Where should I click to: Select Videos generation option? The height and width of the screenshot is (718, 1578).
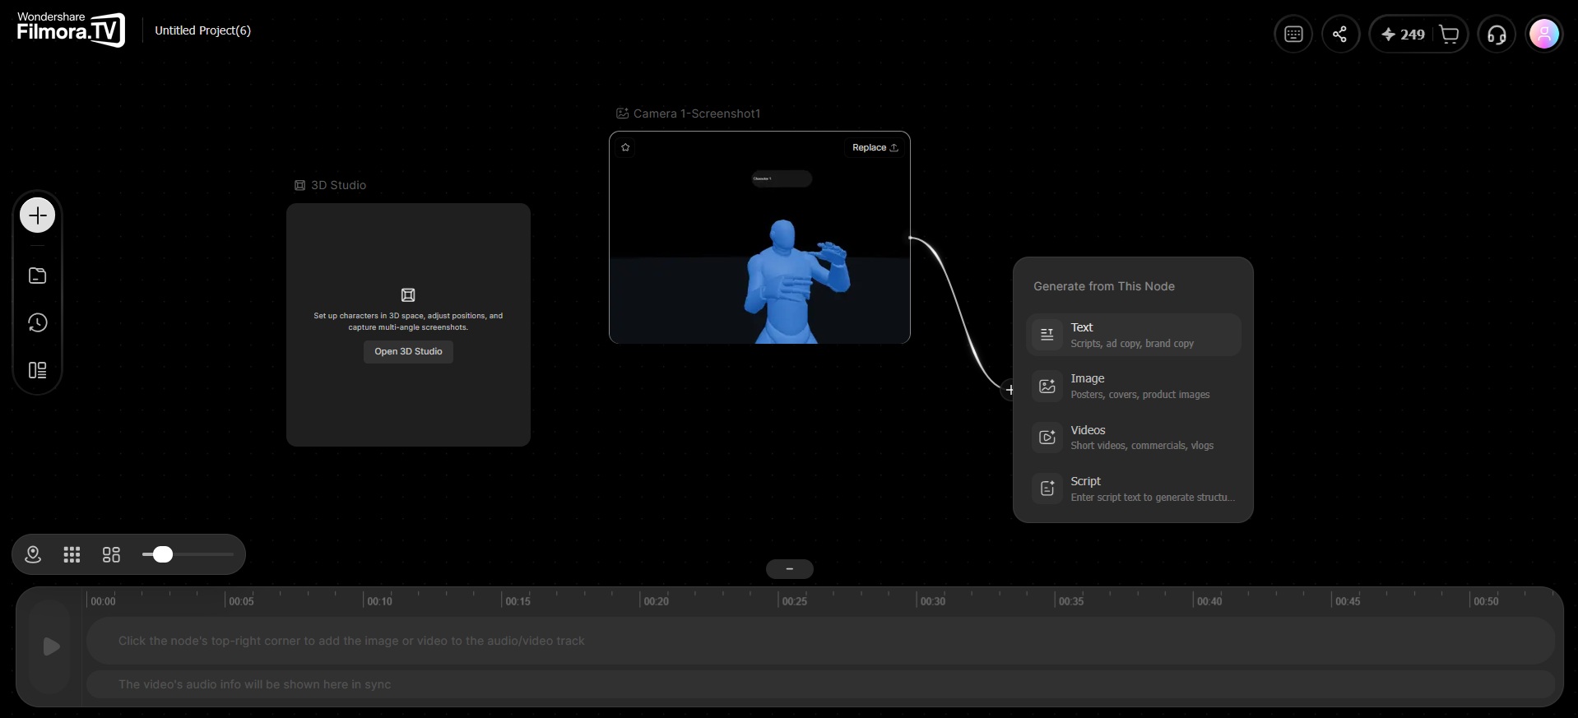pyautogui.click(x=1133, y=438)
